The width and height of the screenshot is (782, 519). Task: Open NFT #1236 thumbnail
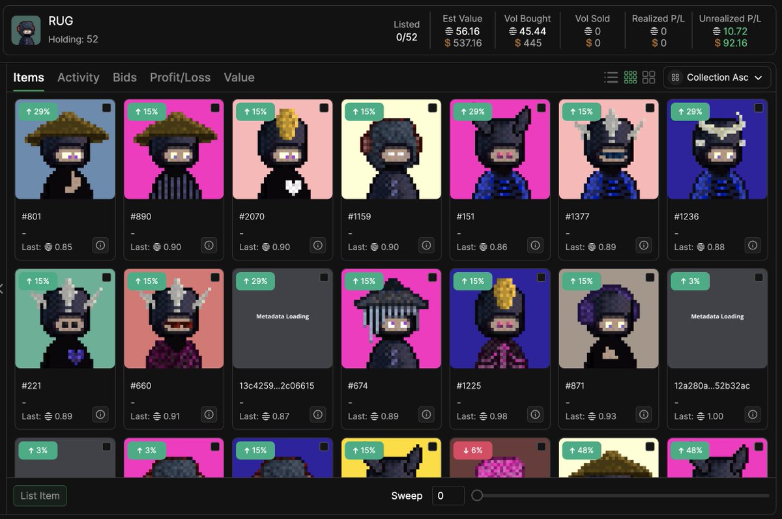pyautogui.click(x=718, y=149)
